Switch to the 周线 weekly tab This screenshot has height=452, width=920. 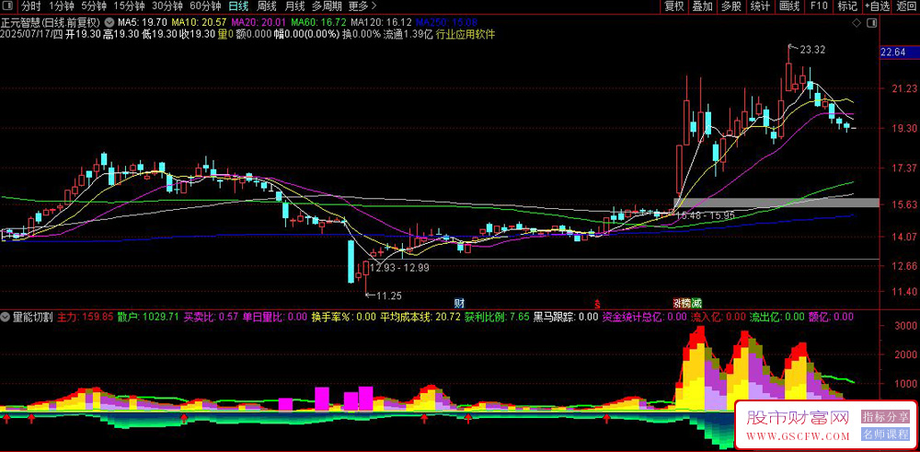(267, 6)
